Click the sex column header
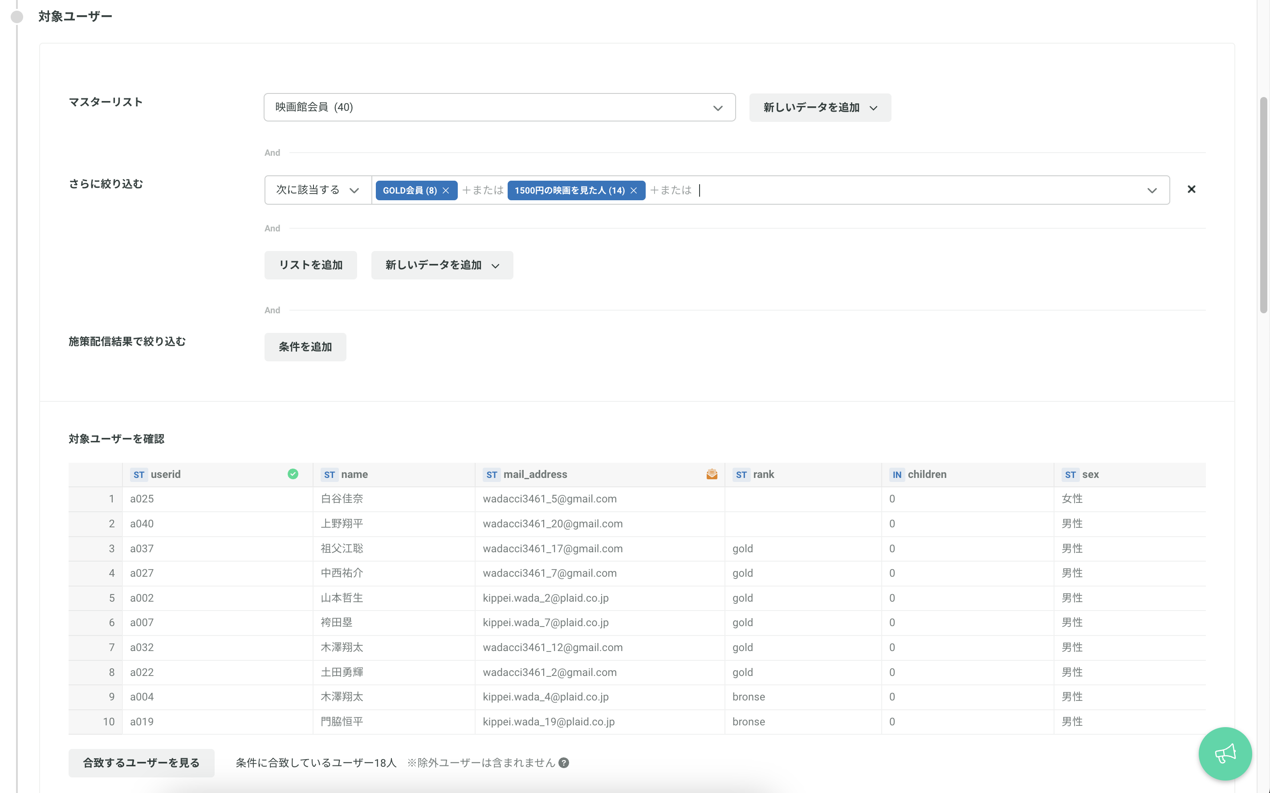Viewport: 1270px width, 793px height. click(x=1130, y=475)
